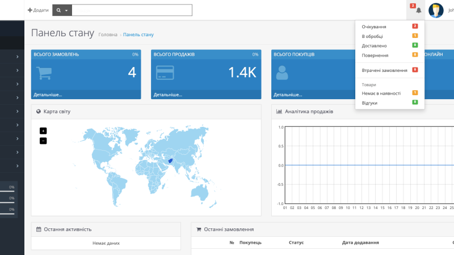
Task: Click highlighted dark blue country on map
Action: (x=171, y=161)
